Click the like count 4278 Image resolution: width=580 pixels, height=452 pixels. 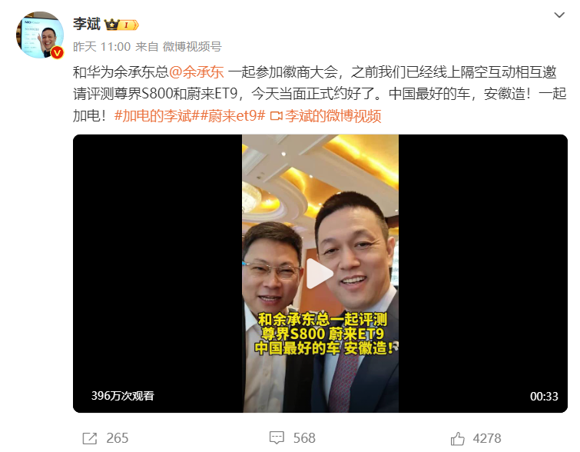pos(487,438)
